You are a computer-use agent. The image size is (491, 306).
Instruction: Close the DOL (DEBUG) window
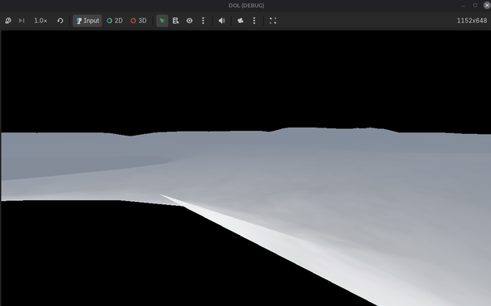tap(487, 6)
